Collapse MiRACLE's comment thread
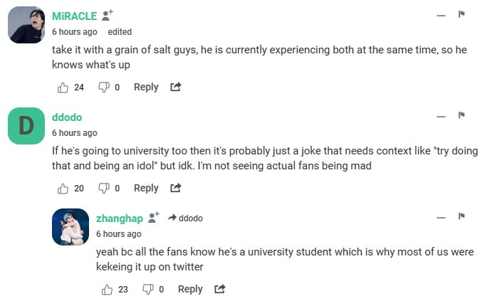 tap(441, 15)
